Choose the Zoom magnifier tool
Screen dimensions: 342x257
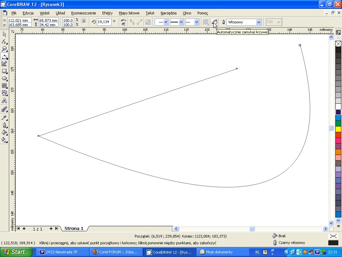tap(4, 49)
